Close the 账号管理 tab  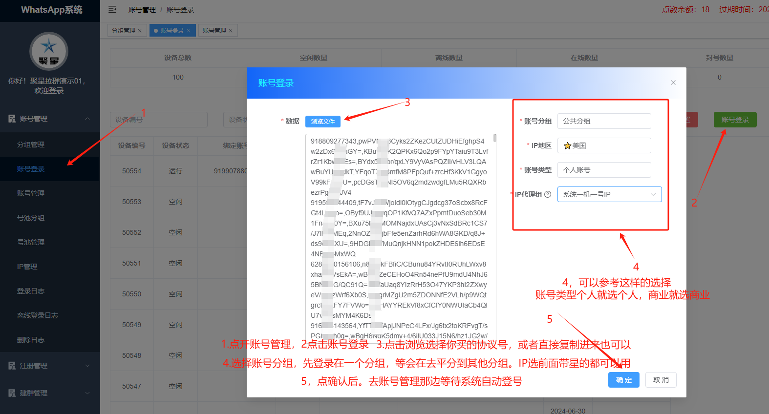pos(231,31)
